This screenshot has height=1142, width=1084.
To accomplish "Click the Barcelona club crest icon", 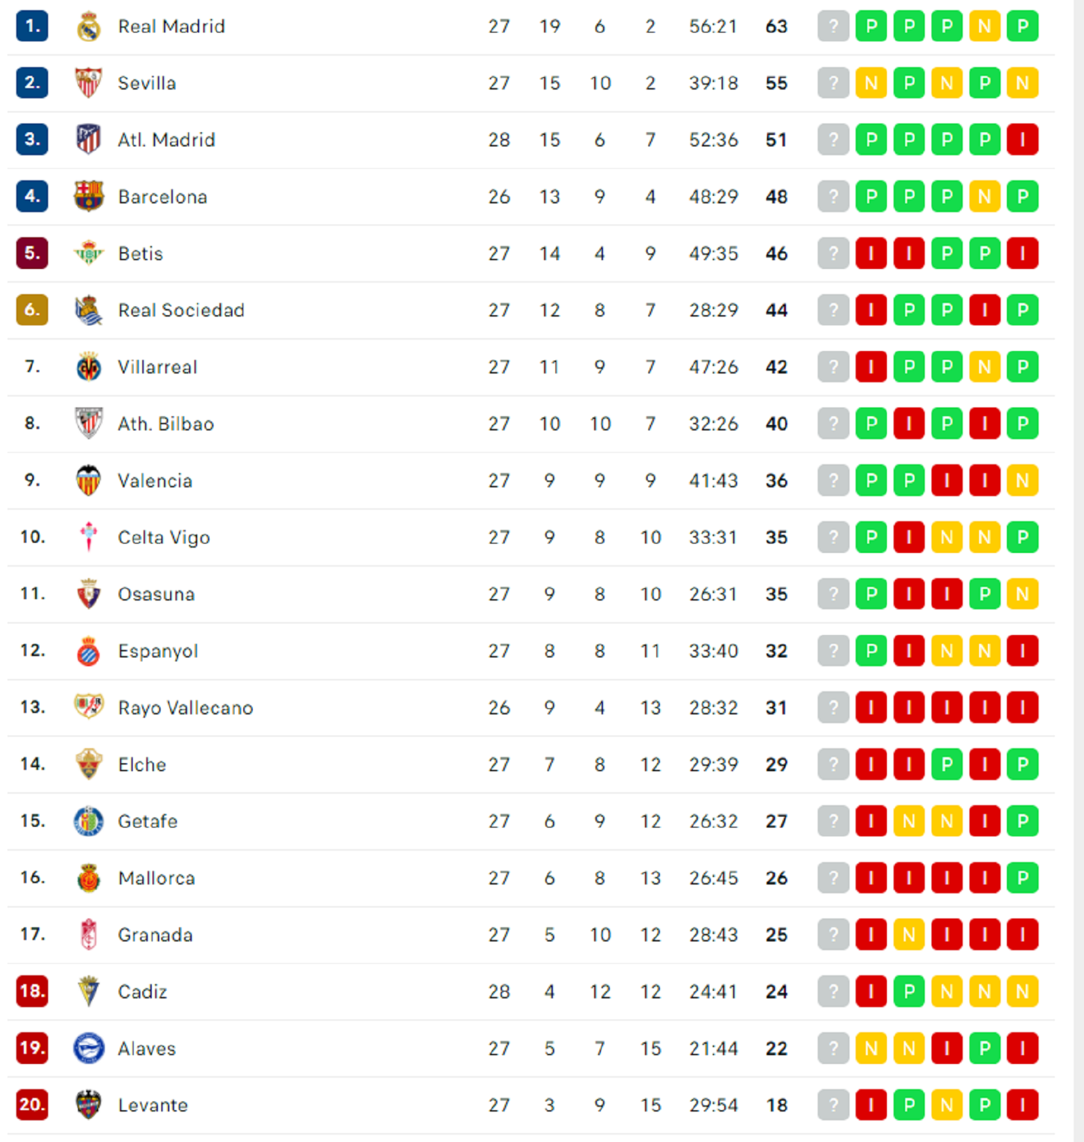I will (88, 197).
